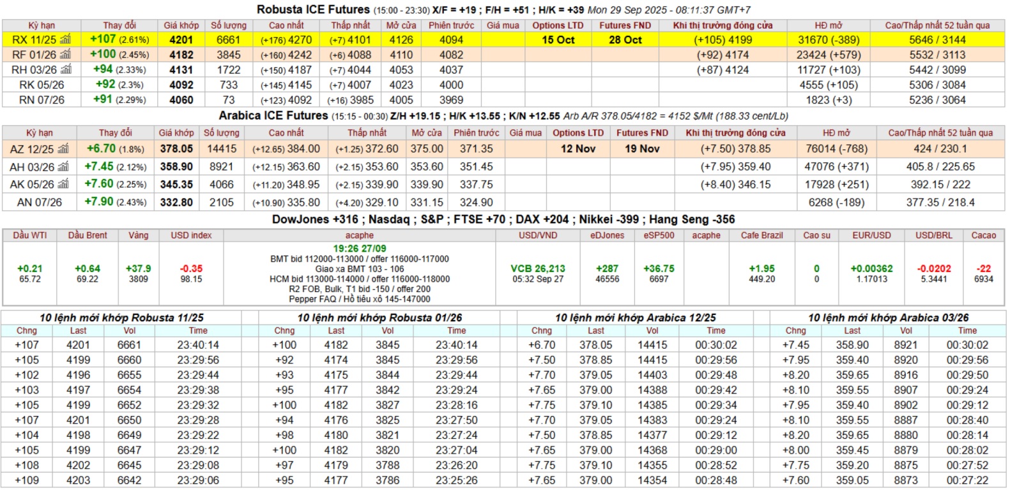Select the Dầu WTI column header

30,235
